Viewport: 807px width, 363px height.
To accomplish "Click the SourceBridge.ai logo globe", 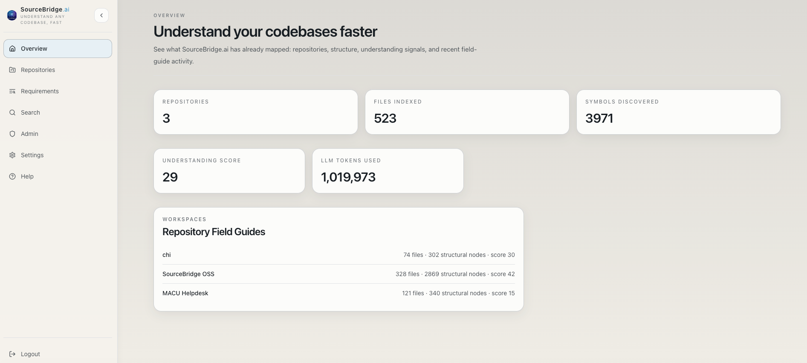I will click(12, 15).
